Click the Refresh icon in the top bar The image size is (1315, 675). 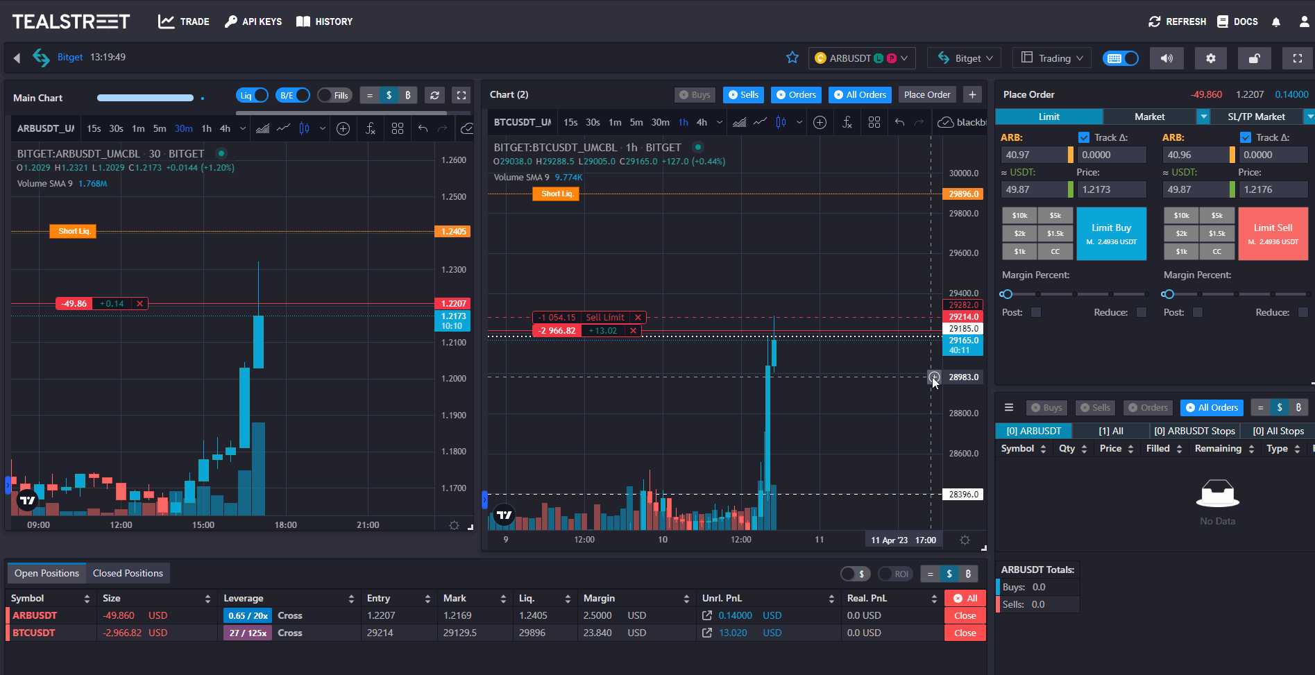pyautogui.click(x=1154, y=22)
